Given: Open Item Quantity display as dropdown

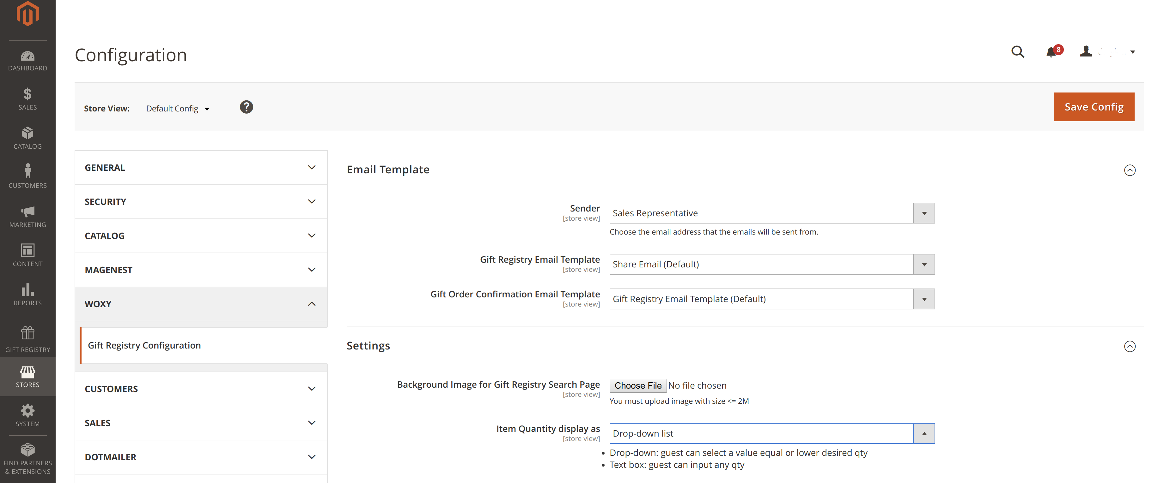Looking at the screenshot, I should (x=771, y=434).
